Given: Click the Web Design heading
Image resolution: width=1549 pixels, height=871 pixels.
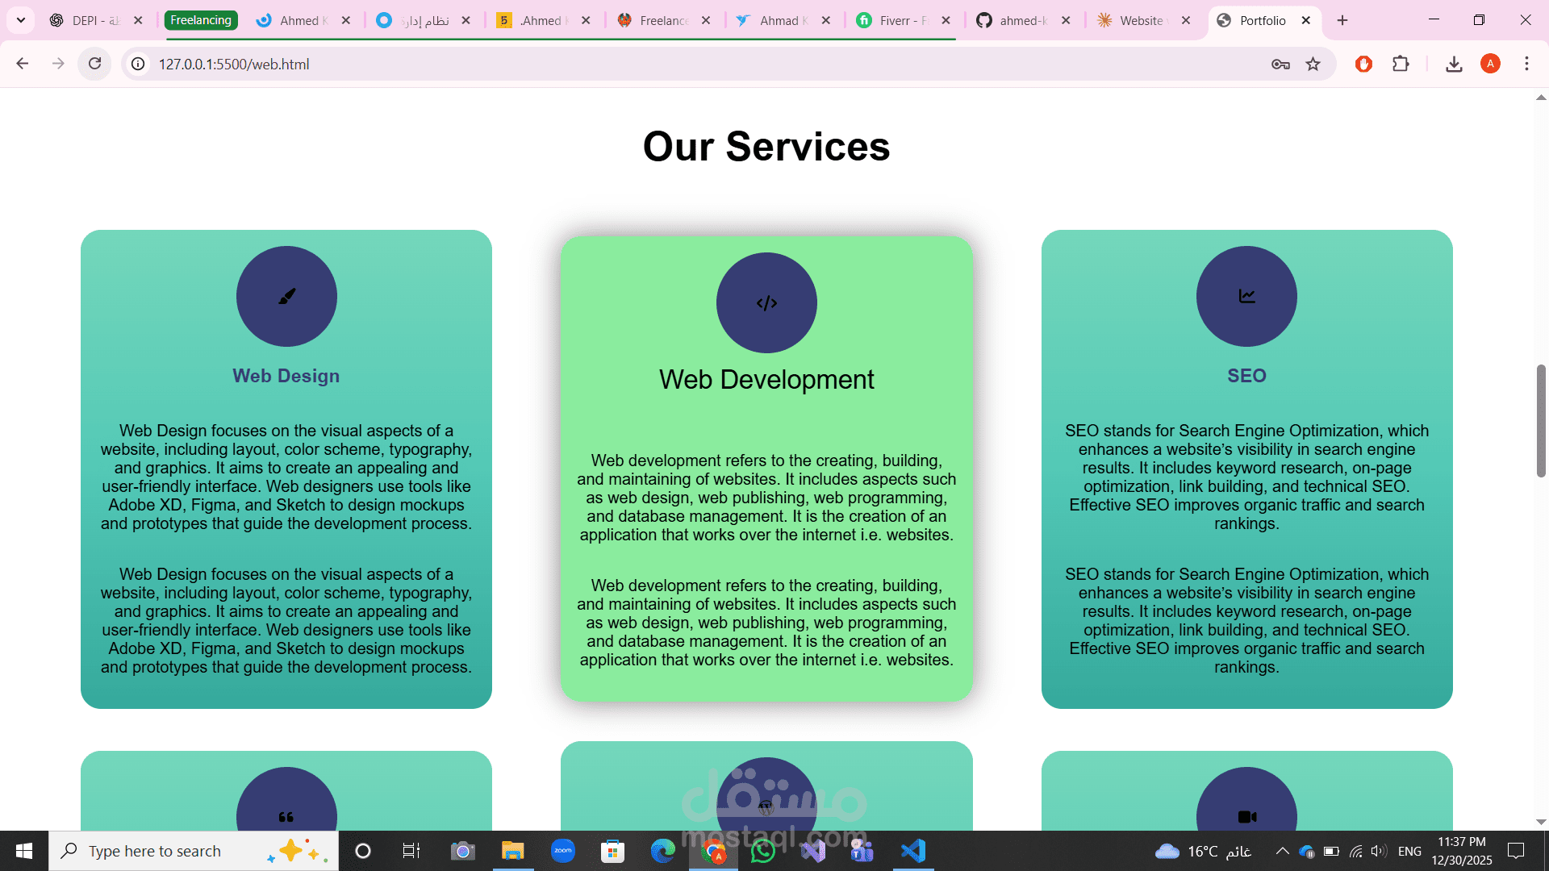Looking at the screenshot, I should tap(286, 376).
